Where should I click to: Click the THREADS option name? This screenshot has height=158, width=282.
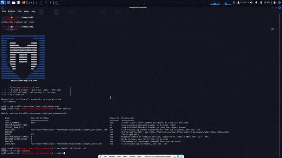(9, 141)
